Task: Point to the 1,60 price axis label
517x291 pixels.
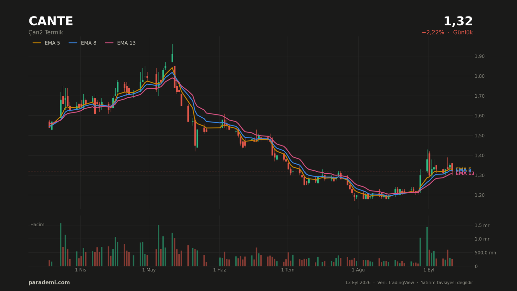Action: pyautogui.click(x=480, y=116)
